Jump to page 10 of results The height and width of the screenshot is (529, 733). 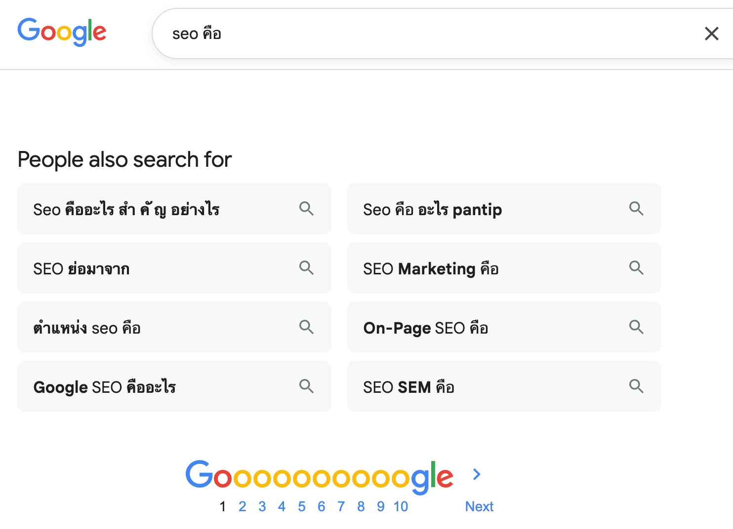[401, 506]
